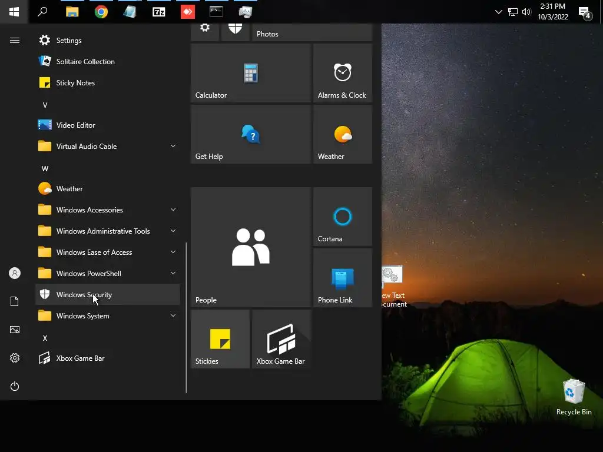Open Pictures from the Start sidebar
Image resolution: width=603 pixels, height=452 pixels.
[x=15, y=330]
